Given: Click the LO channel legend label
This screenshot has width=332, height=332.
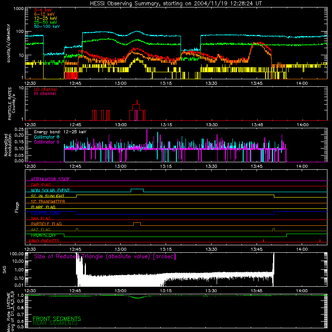Looking at the screenshot, I should coord(46,89).
